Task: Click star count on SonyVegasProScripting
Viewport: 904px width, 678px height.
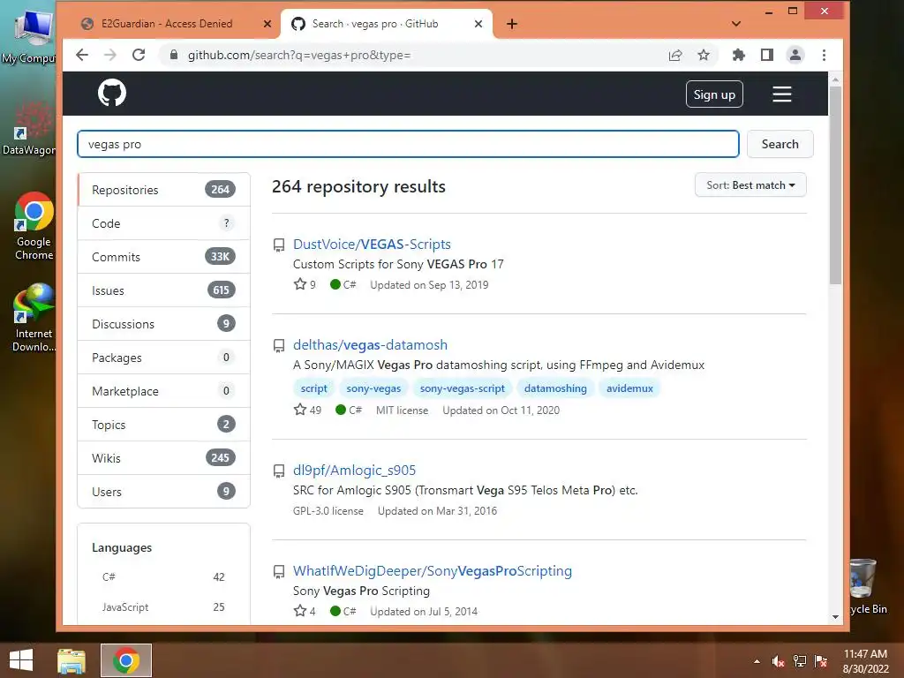Action: point(305,611)
